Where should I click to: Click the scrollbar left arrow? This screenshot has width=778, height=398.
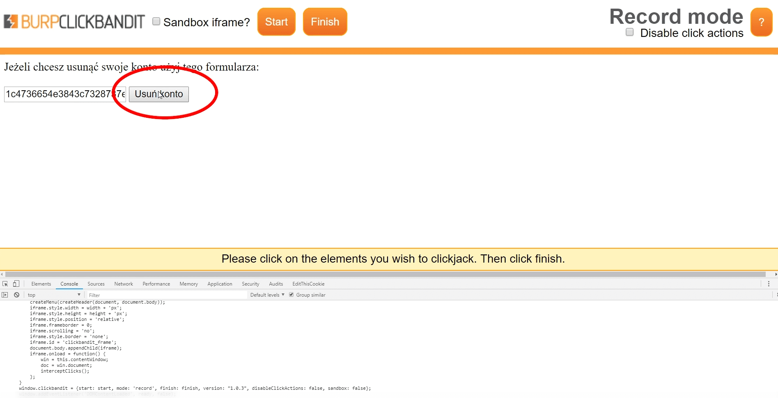coord(2,274)
